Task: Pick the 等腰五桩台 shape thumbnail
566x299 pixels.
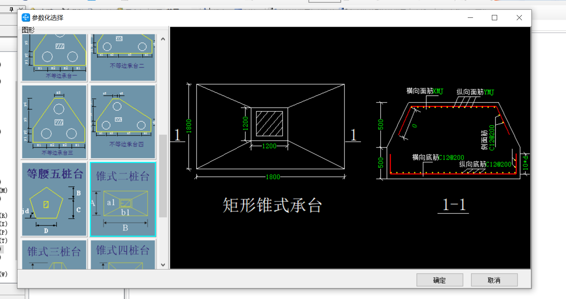Action: tap(54, 199)
